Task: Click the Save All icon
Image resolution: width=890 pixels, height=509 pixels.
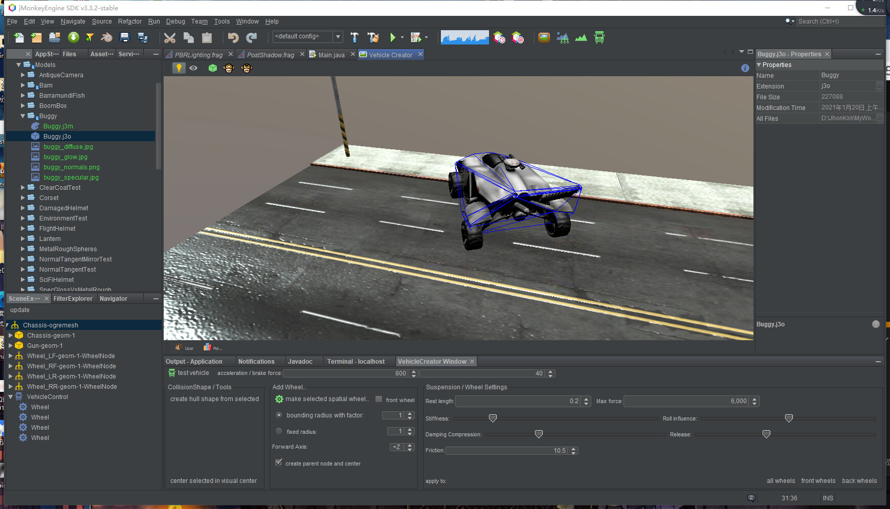Action: (x=143, y=37)
